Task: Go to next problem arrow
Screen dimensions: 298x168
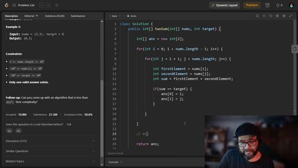Action: [x=48, y=5]
